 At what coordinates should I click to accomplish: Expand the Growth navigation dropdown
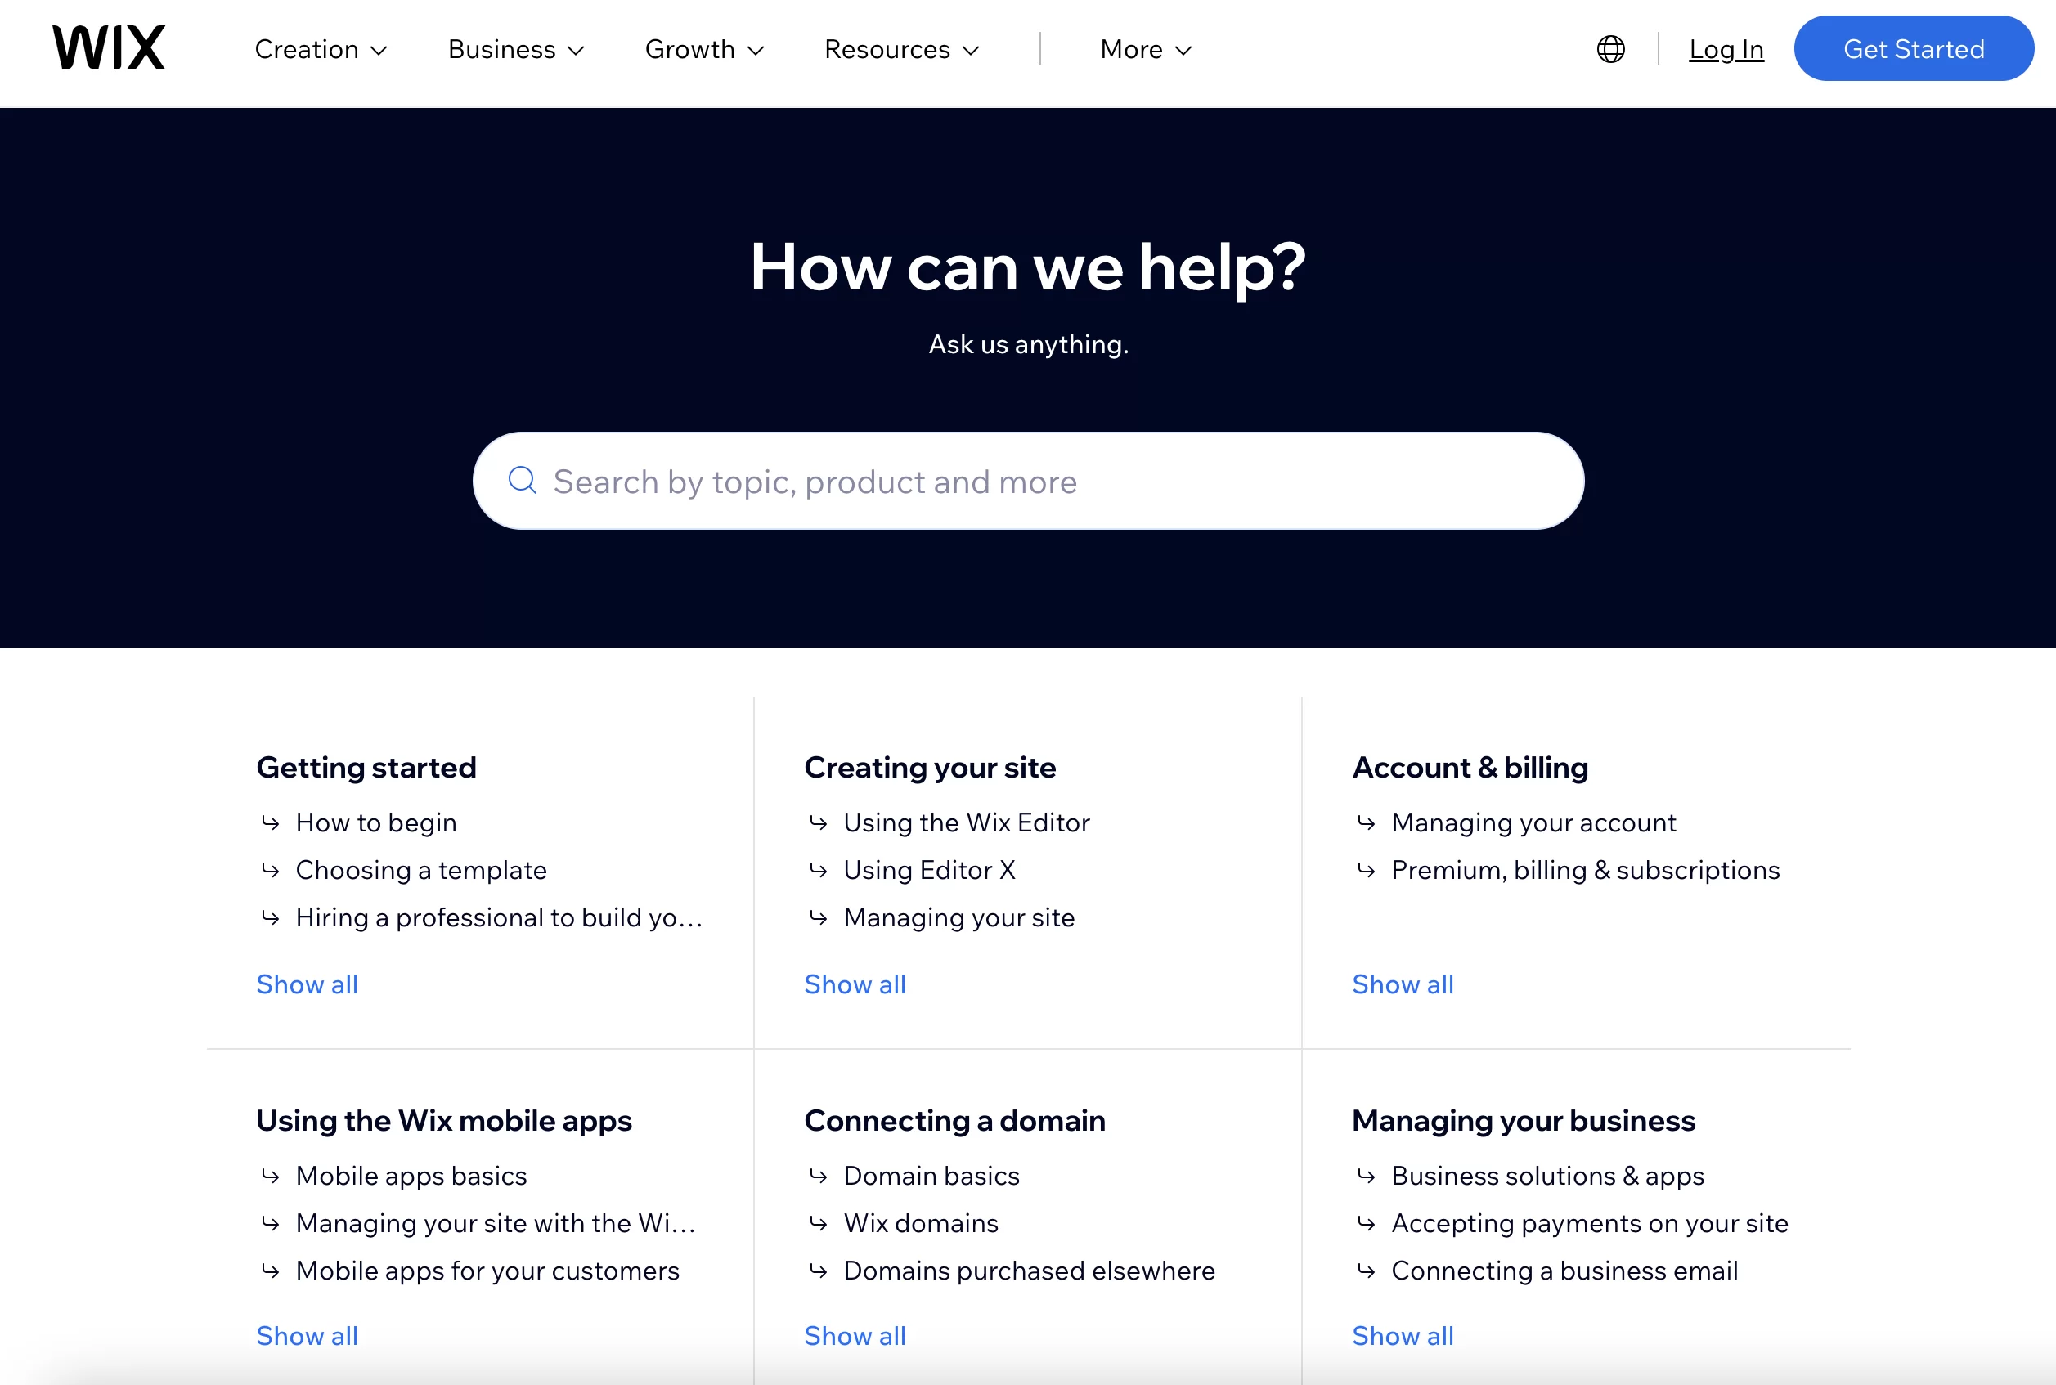703,48
